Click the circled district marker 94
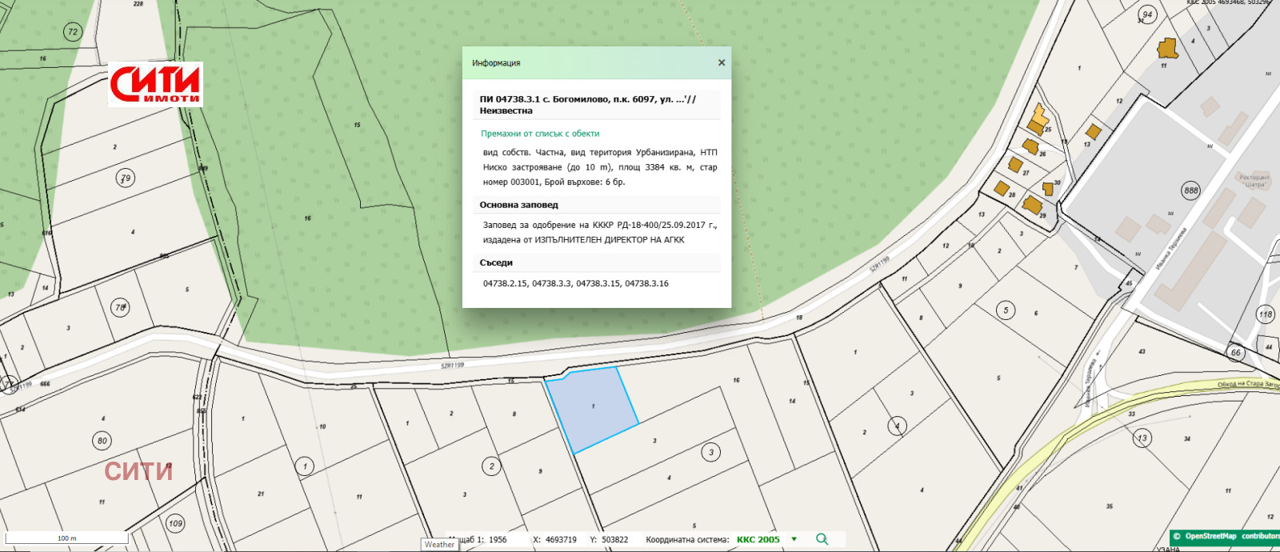The width and height of the screenshot is (1280, 552). [1147, 14]
